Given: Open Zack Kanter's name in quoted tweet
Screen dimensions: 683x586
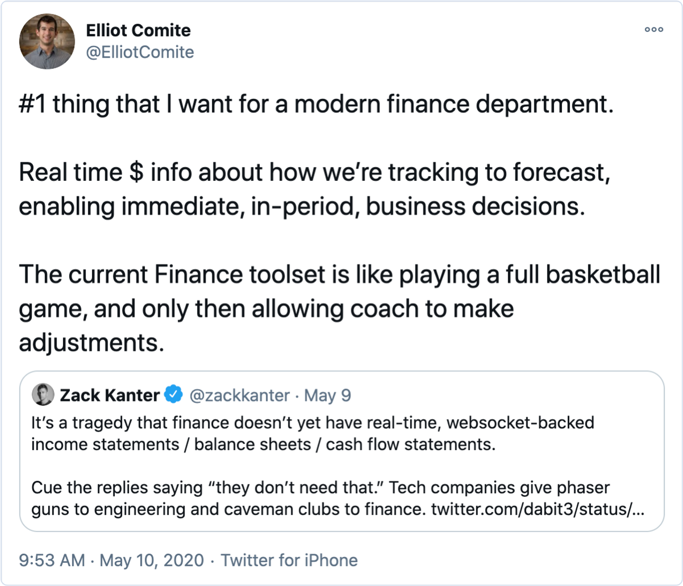Looking at the screenshot, I should pos(110,395).
